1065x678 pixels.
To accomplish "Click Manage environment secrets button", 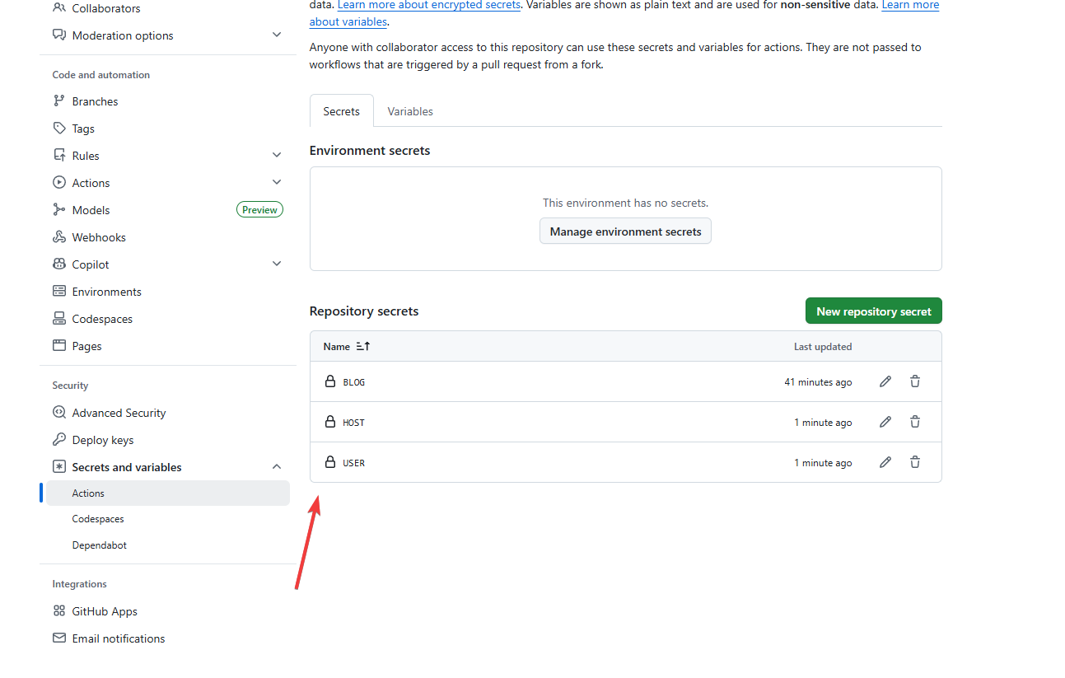I will (x=625, y=231).
